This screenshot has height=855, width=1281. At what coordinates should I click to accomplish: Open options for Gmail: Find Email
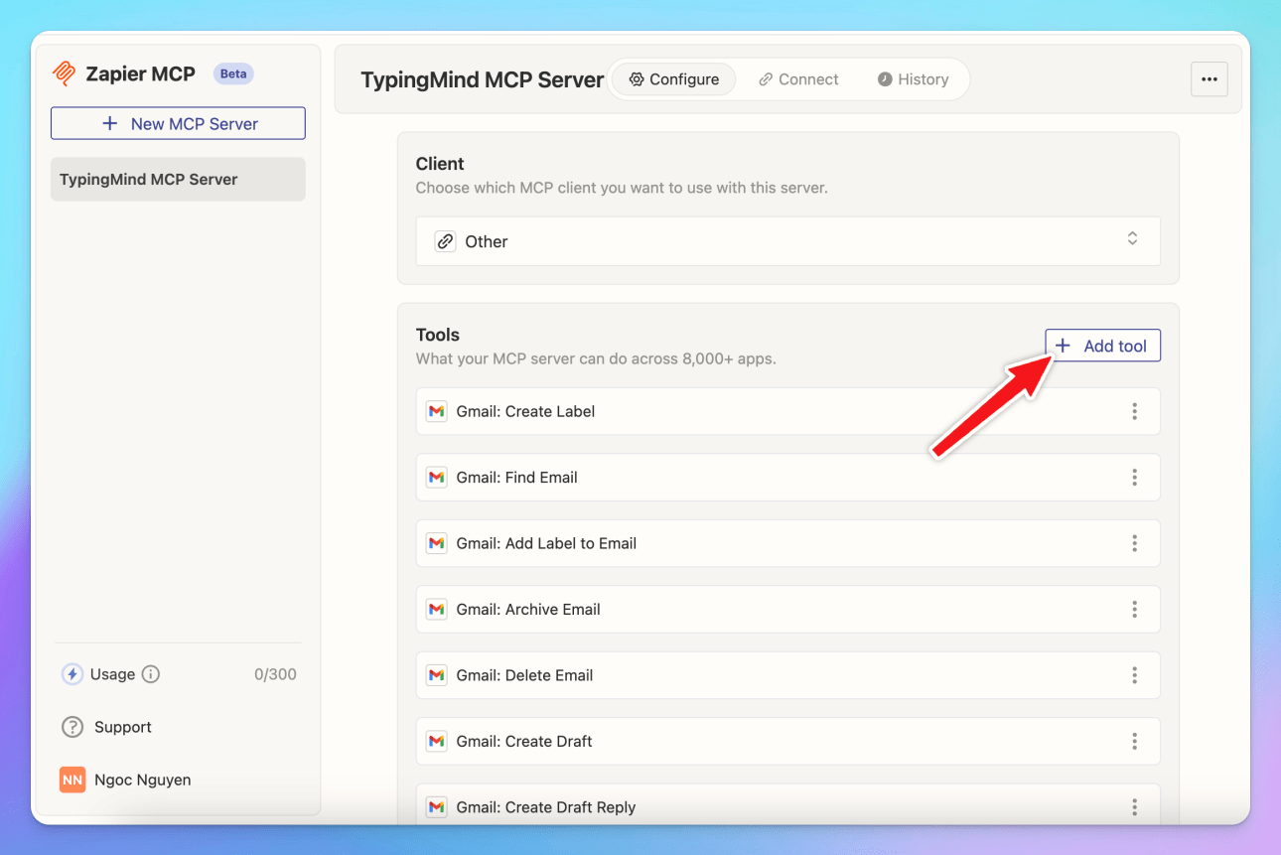[x=1134, y=478]
